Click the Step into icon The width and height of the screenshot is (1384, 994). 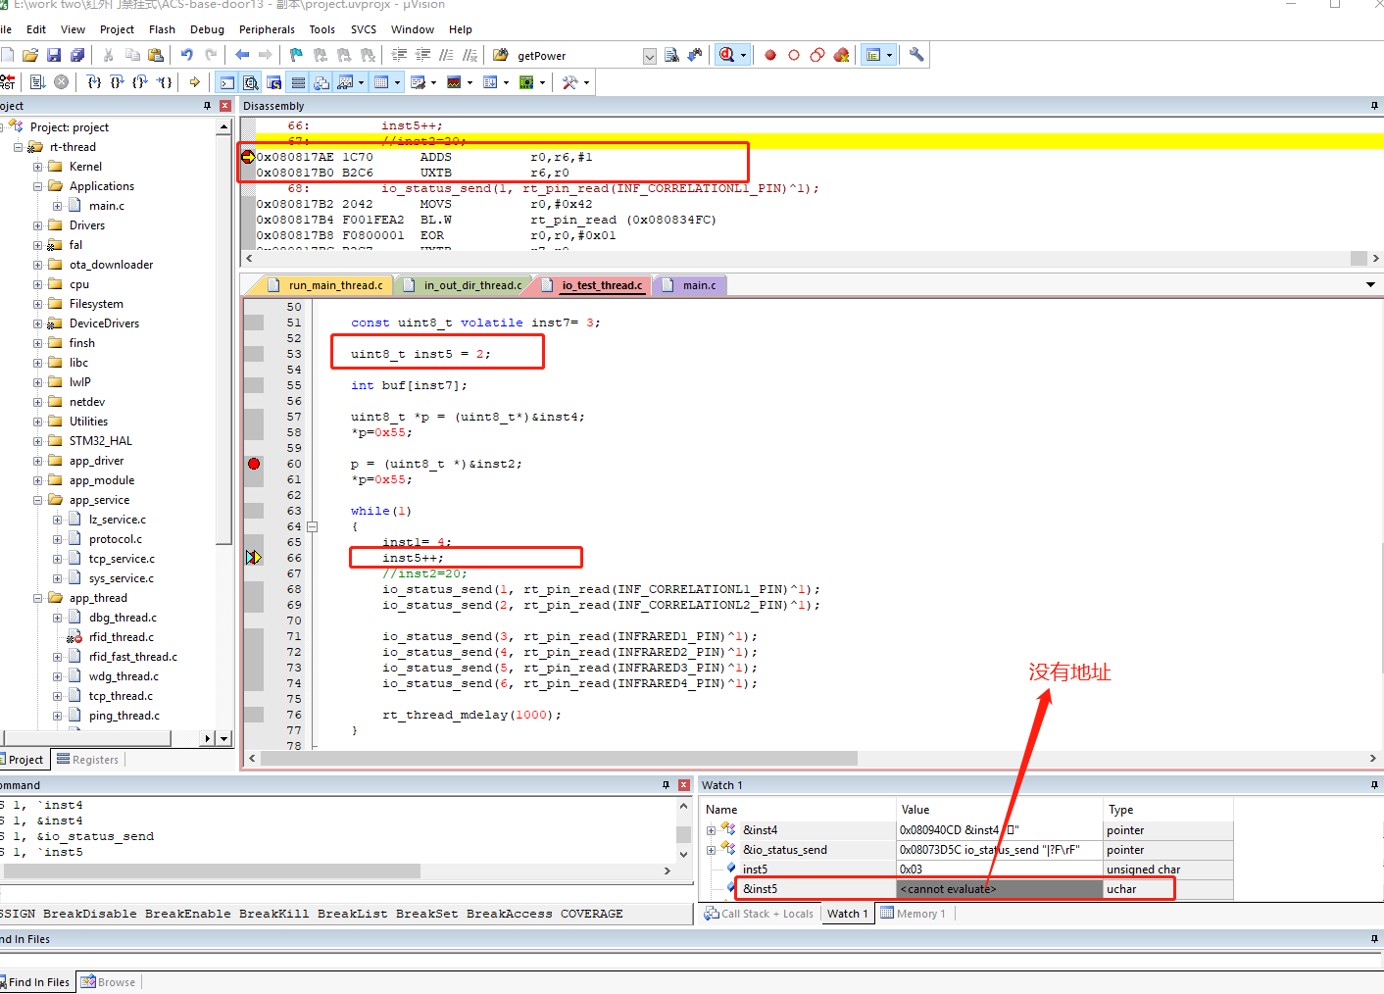(94, 82)
